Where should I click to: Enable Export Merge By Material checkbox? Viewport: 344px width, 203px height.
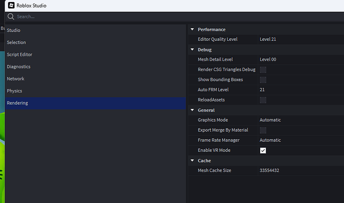click(x=263, y=130)
